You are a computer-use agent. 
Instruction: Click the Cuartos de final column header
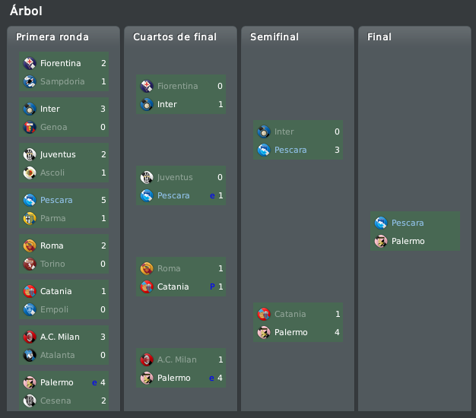click(175, 37)
